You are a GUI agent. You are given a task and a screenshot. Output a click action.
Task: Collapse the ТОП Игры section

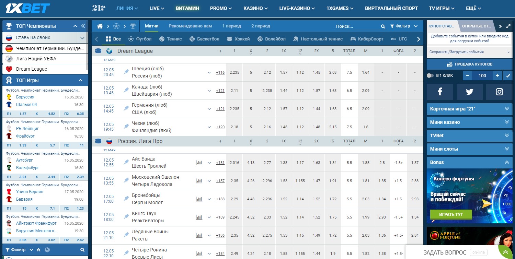pyautogui.click(x=80, y=80)
